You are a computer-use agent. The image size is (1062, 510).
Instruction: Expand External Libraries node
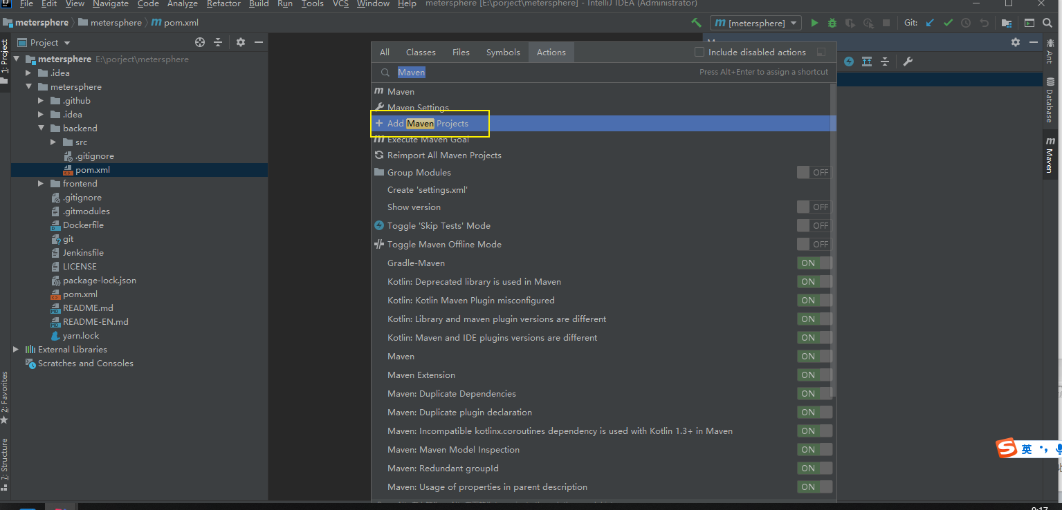tap(16, 350)
